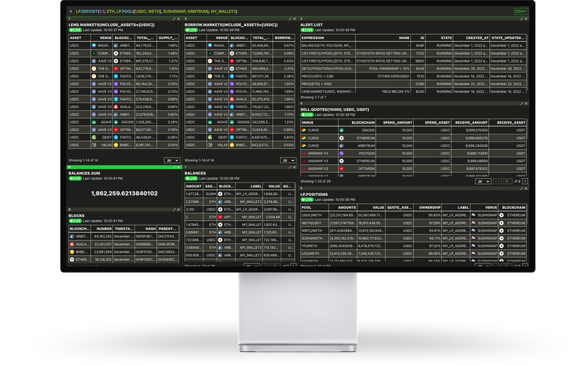Screen dimensions: 568x365
Task: Click Sushiswap icon in USDC/WETH LP.POSITIONS row
Action: click(473, 215)
